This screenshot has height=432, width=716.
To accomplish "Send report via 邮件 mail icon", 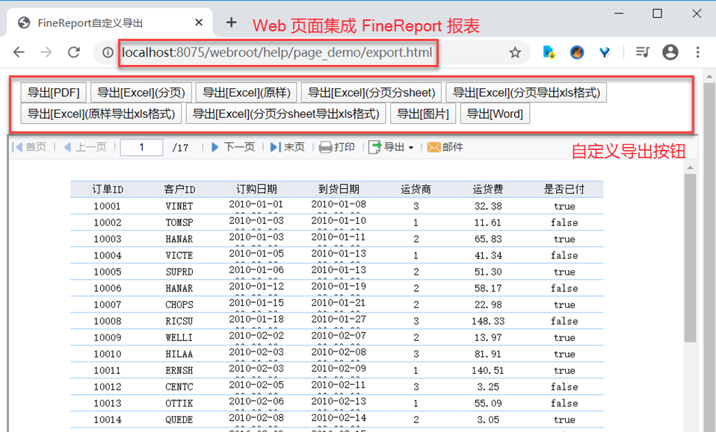I will (x=445, y=148).
